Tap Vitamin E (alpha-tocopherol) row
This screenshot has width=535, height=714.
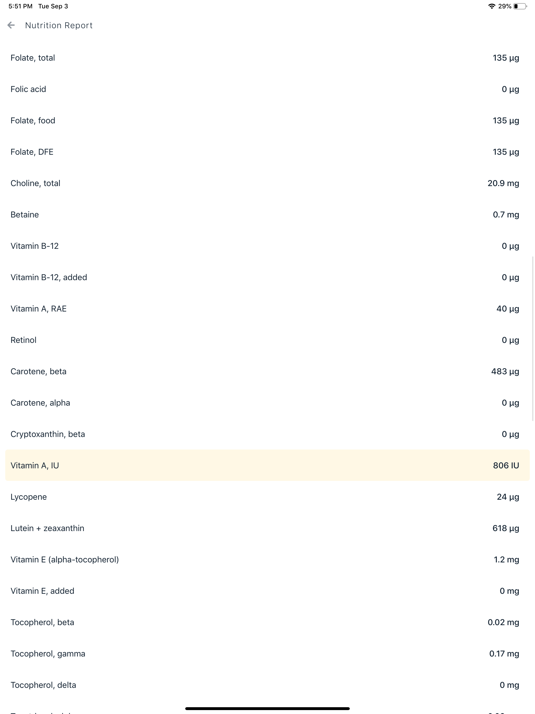point(267,559)
